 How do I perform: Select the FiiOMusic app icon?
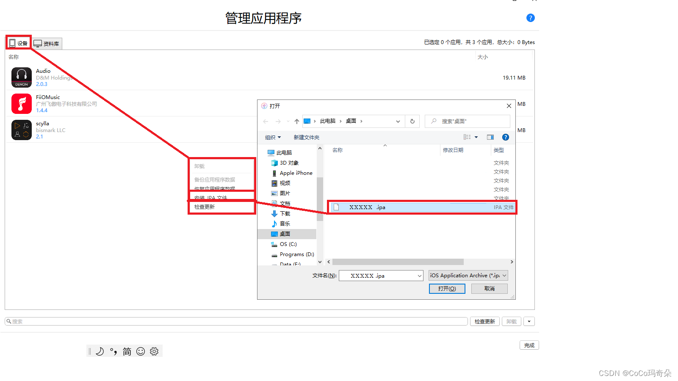pyautogui.click(x=22, y=104)
